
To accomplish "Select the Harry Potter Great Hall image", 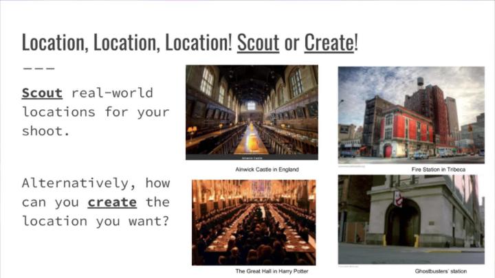I will 254,222.
